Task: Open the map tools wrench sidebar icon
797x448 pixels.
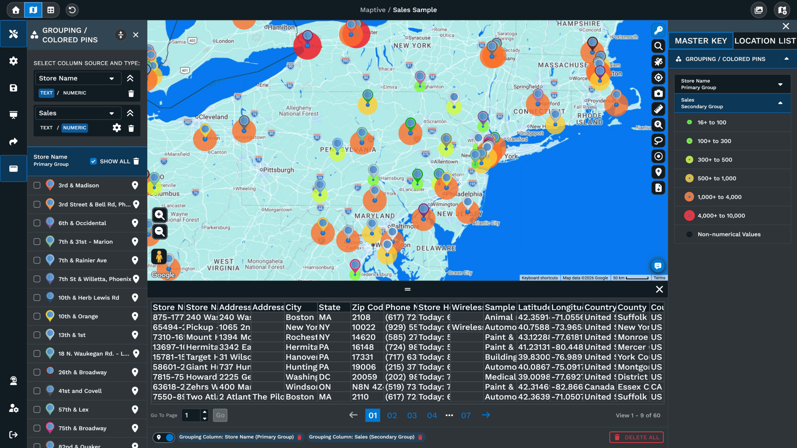Action: [13, 34]
